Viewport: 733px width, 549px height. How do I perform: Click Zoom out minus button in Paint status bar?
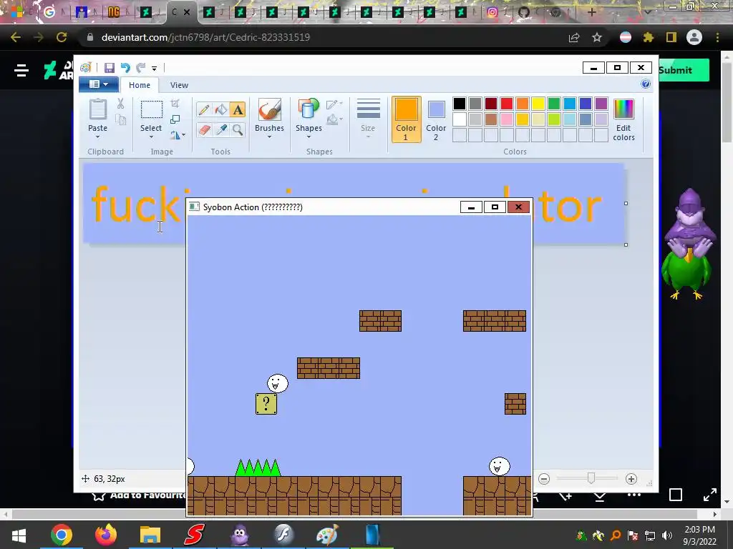pos(544,478)
